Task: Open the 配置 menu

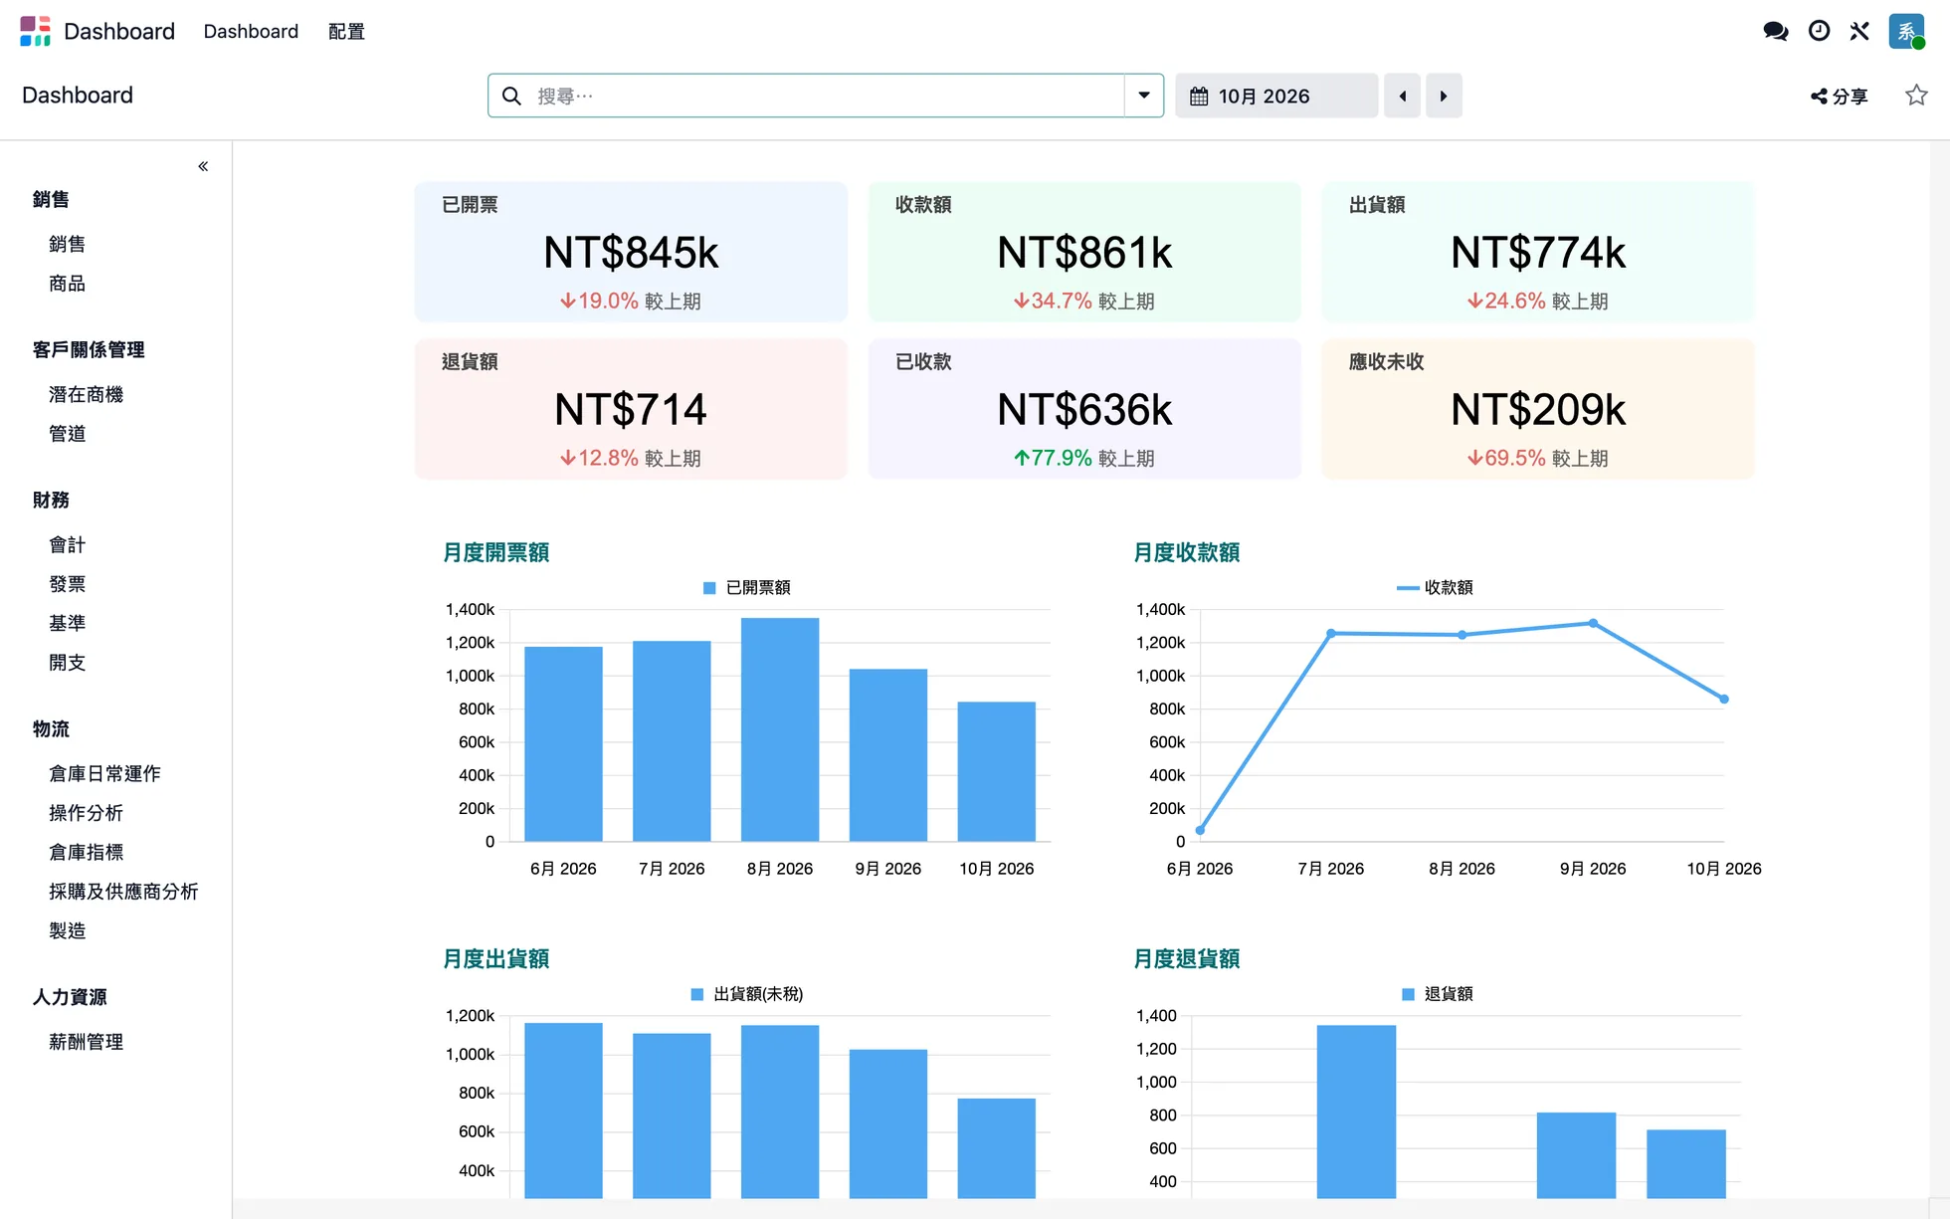Action: tap(346, 31)
